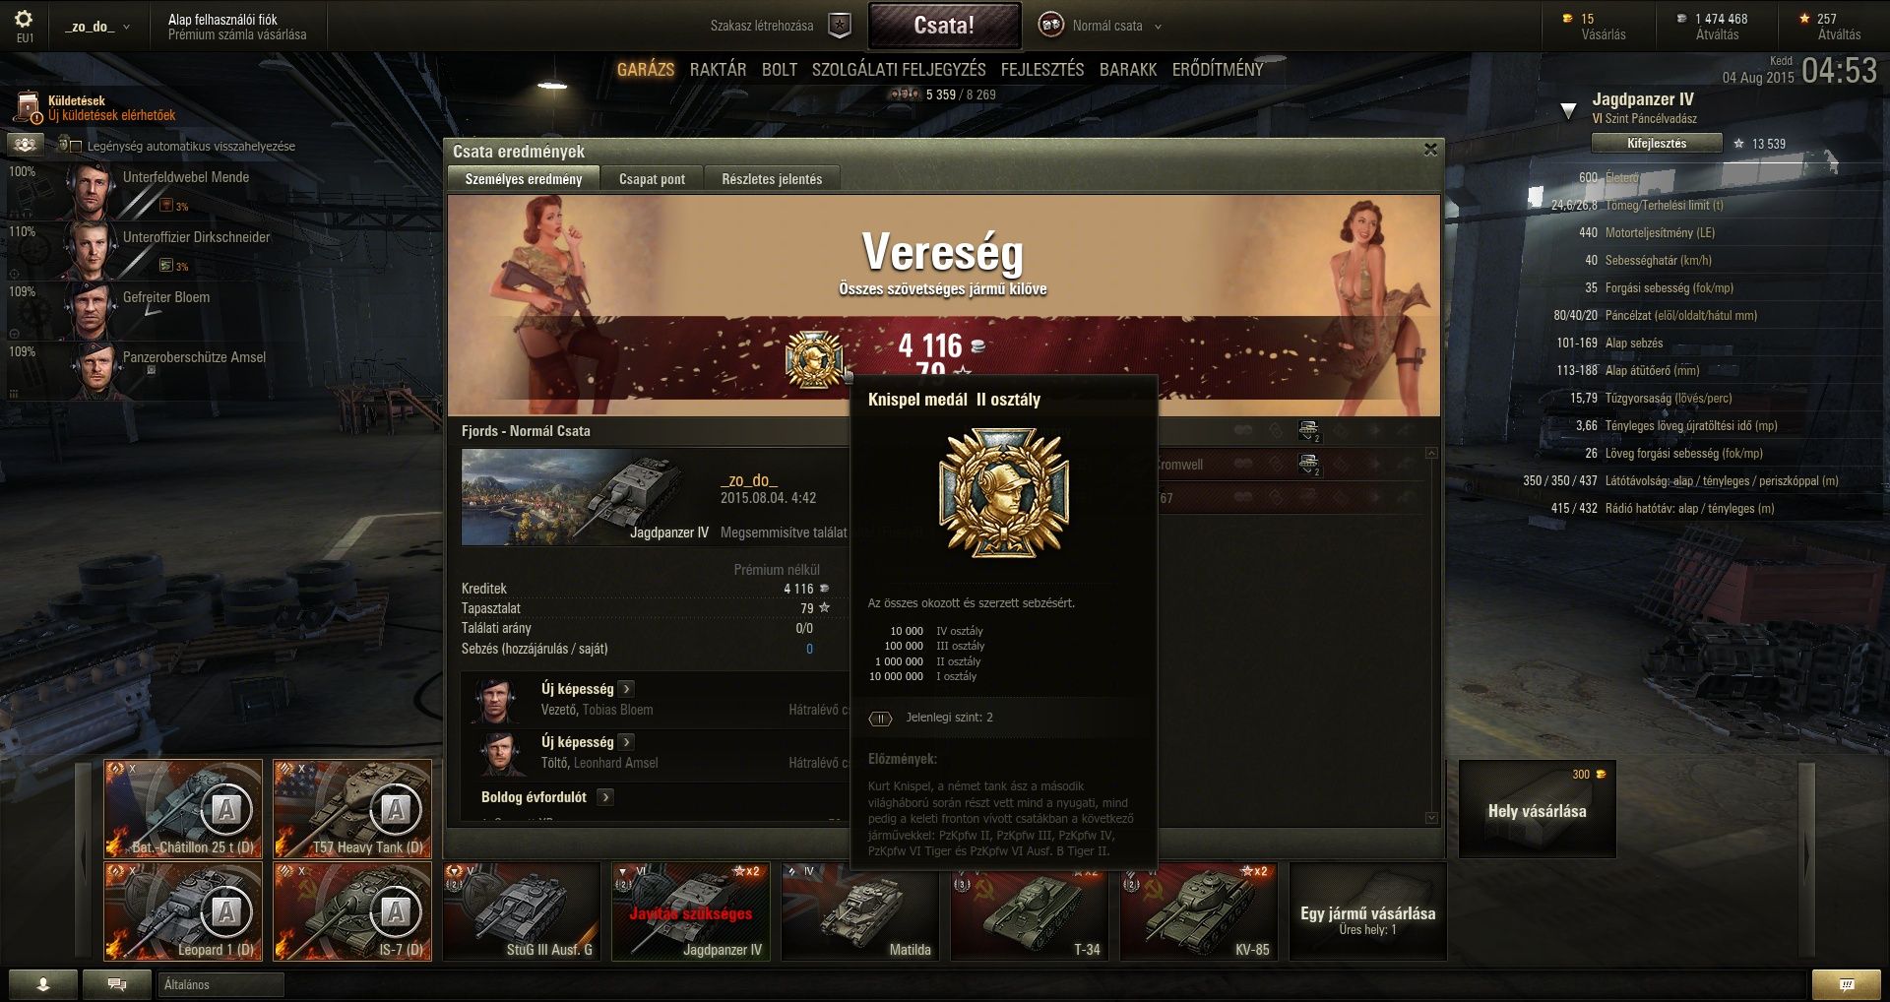
Task: Open the Részletes jelentés tab
Action: coord(772,179)
